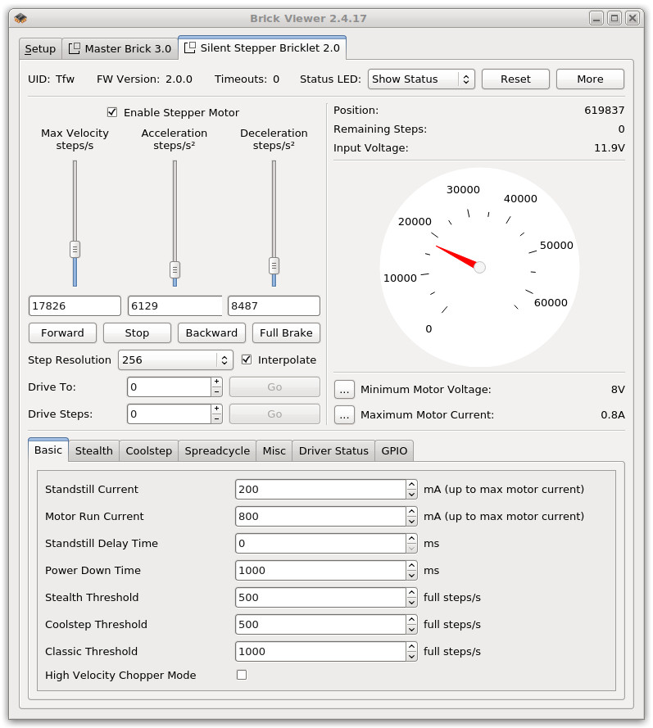Switch to the Setup tab
This screenshot has width=653, height=728.
click(40, 49)
